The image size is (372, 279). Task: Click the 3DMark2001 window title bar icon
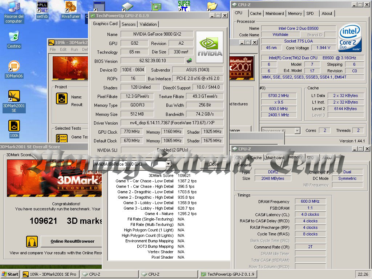point(52,43)
